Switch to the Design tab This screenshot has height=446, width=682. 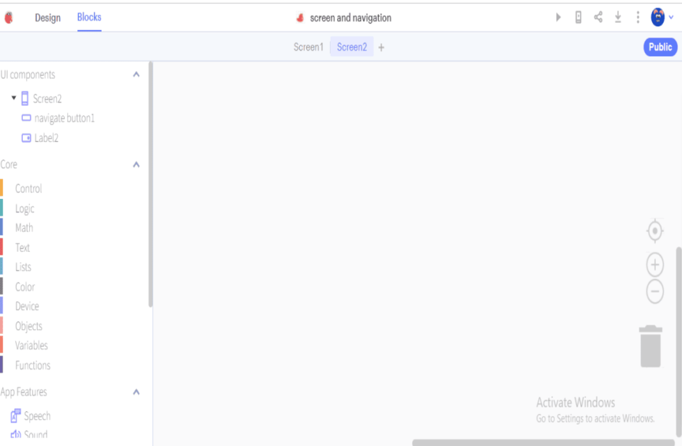coord(47,18)
